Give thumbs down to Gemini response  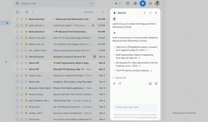156,84
